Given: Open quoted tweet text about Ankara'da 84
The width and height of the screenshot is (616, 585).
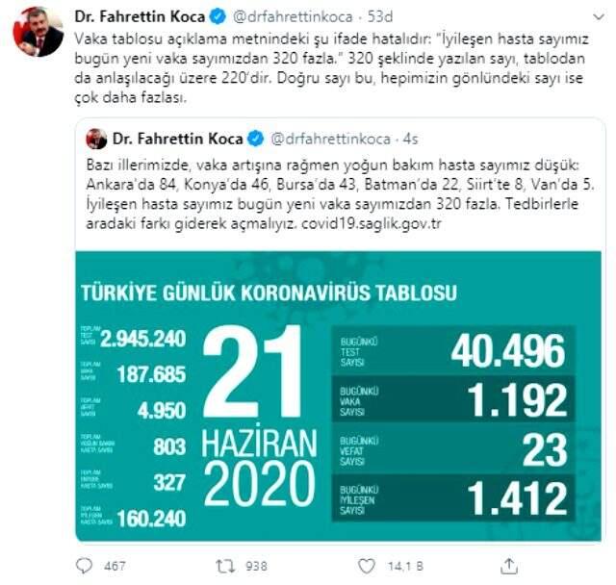Looking at the screenshot, I should click(340, 194).
